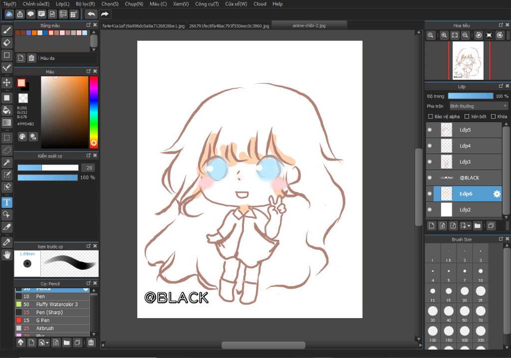
Task: Delete the selected brush with trash icon
Action: pyautogui.click(x=91, y=343)
